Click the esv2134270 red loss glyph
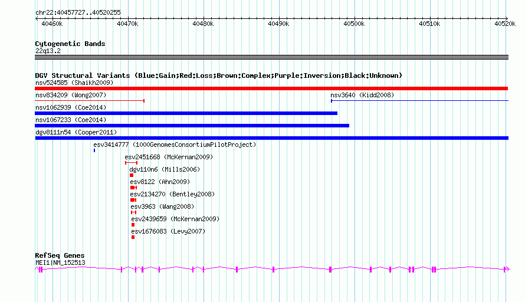 click(x=133, y=200)
